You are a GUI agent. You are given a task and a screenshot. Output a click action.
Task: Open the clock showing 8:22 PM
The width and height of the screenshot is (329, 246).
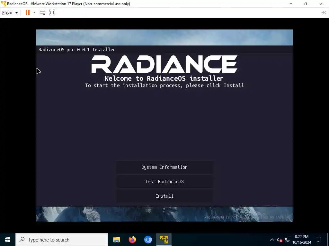coord(302,240)
